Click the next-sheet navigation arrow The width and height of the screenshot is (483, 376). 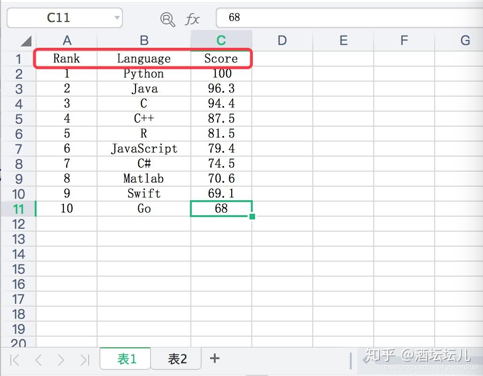click(61, 359)
